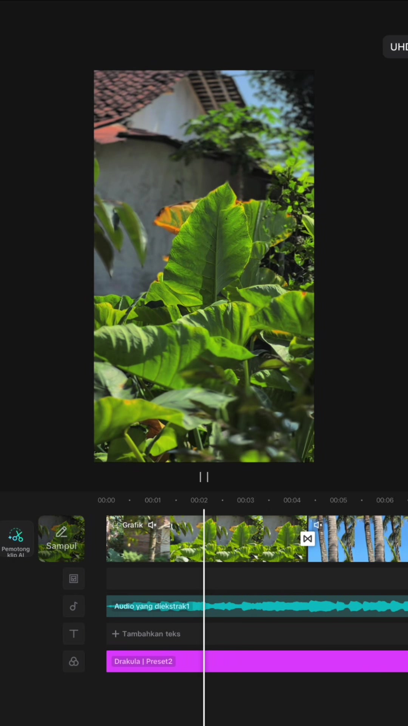Toggle mute on the Grafik clip
The height and width of the screenshot is (726, 408).
coord(152,525)
